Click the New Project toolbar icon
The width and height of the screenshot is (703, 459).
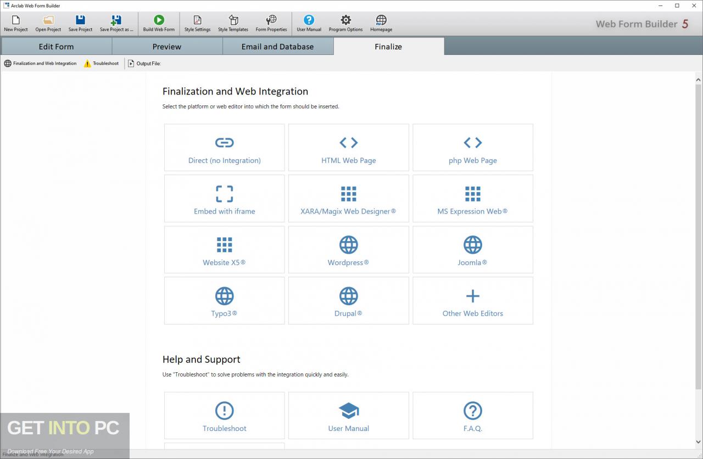(16, 24)
